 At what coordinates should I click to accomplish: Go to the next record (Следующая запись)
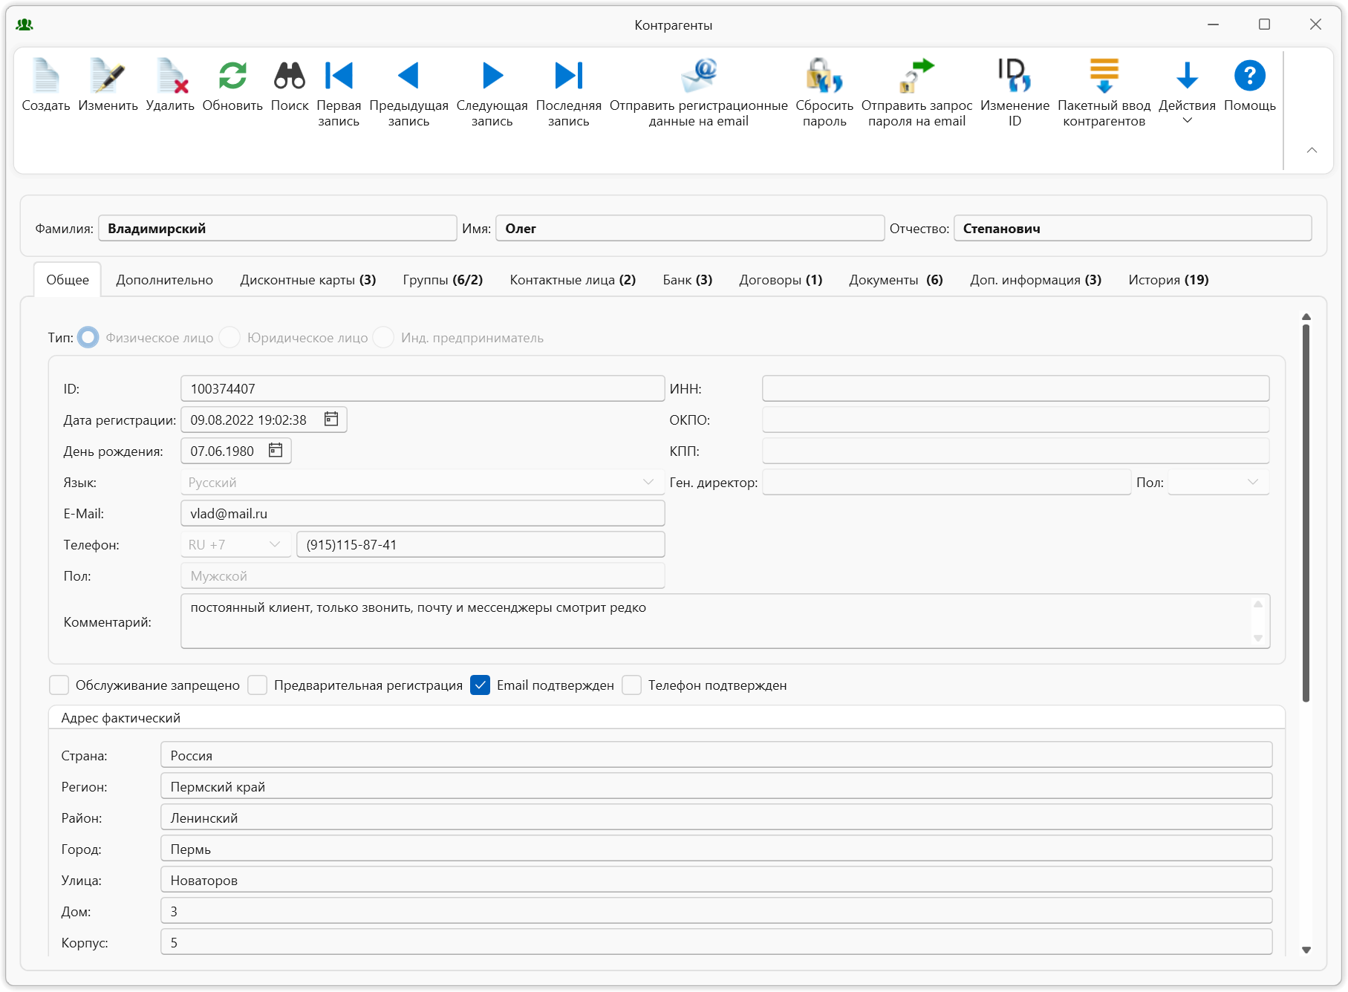coord(492,76)
